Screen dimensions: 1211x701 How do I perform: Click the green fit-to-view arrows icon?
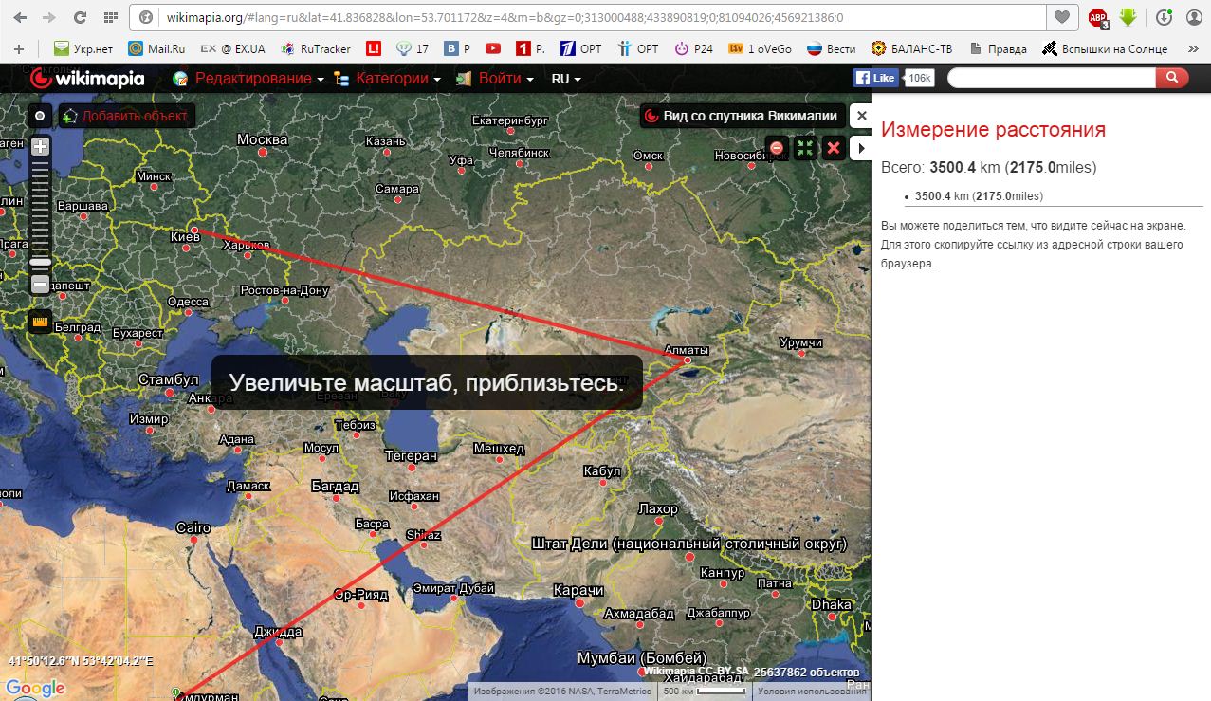[804, 147]
